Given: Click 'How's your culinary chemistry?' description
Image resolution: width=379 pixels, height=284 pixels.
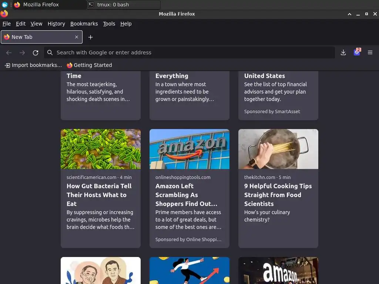Looking at the screenshot, I should point(267,216).
